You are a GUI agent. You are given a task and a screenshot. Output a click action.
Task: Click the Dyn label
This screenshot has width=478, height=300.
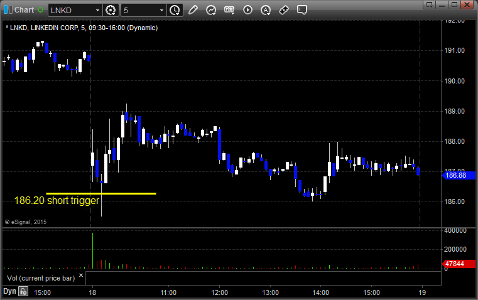click(x=9, y=291)
